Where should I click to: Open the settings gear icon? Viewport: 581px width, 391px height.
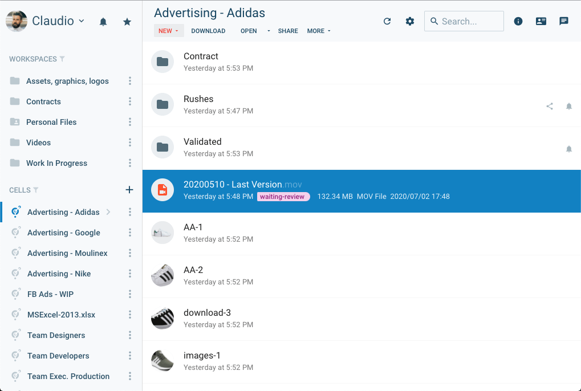[x=409, y=21]
